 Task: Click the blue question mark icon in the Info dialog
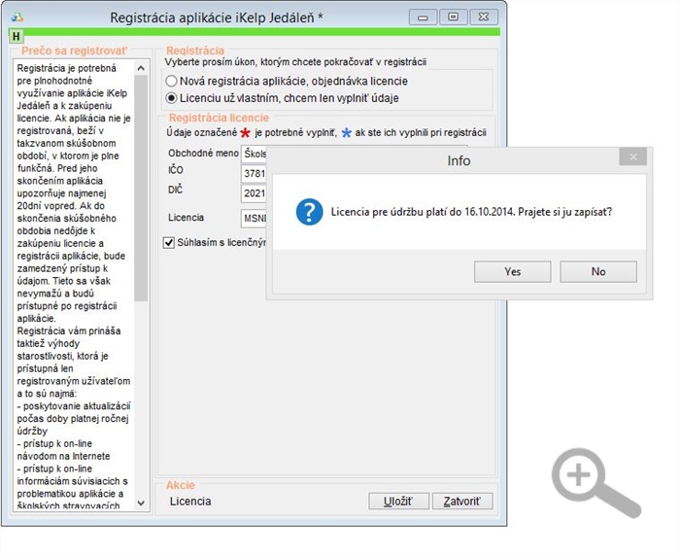click(309, 212)
